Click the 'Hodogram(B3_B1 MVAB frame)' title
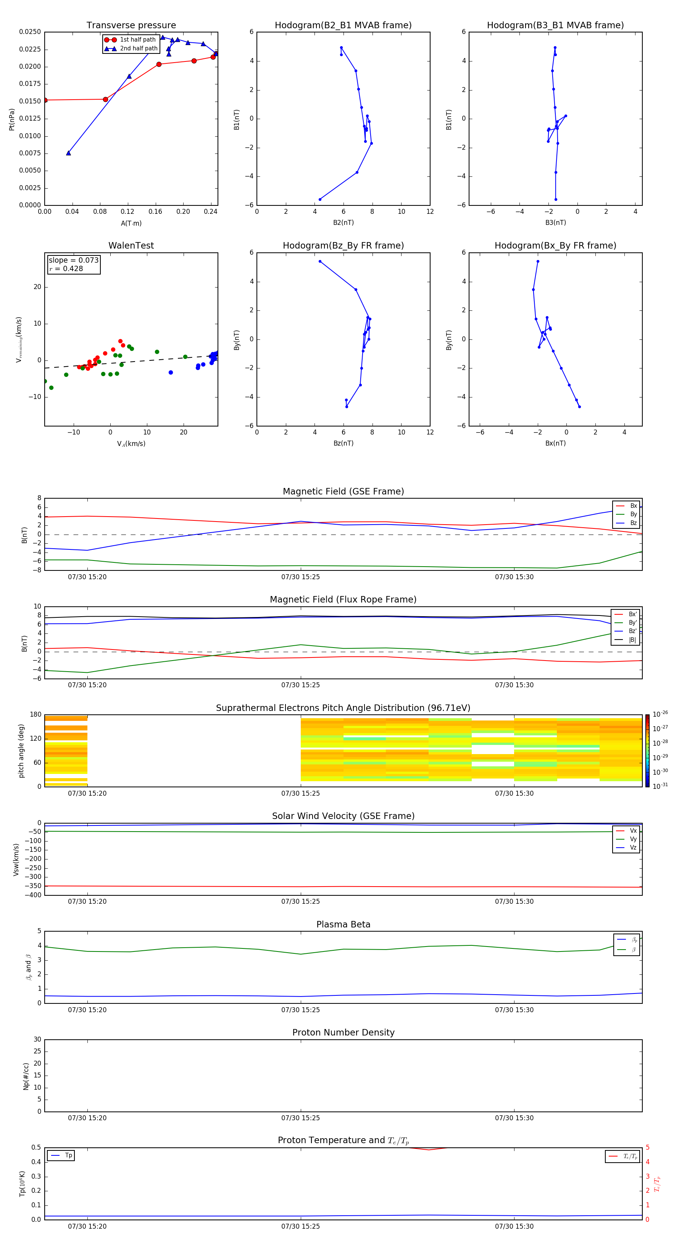This screenshot has height=1260, width=687. [x=555, y=26]
